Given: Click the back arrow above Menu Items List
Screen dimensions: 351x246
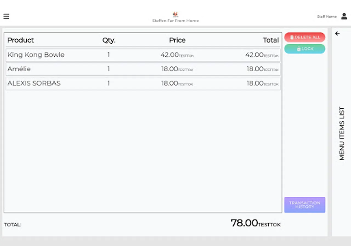Looking at the screenshot, I should tap(337, 34).
